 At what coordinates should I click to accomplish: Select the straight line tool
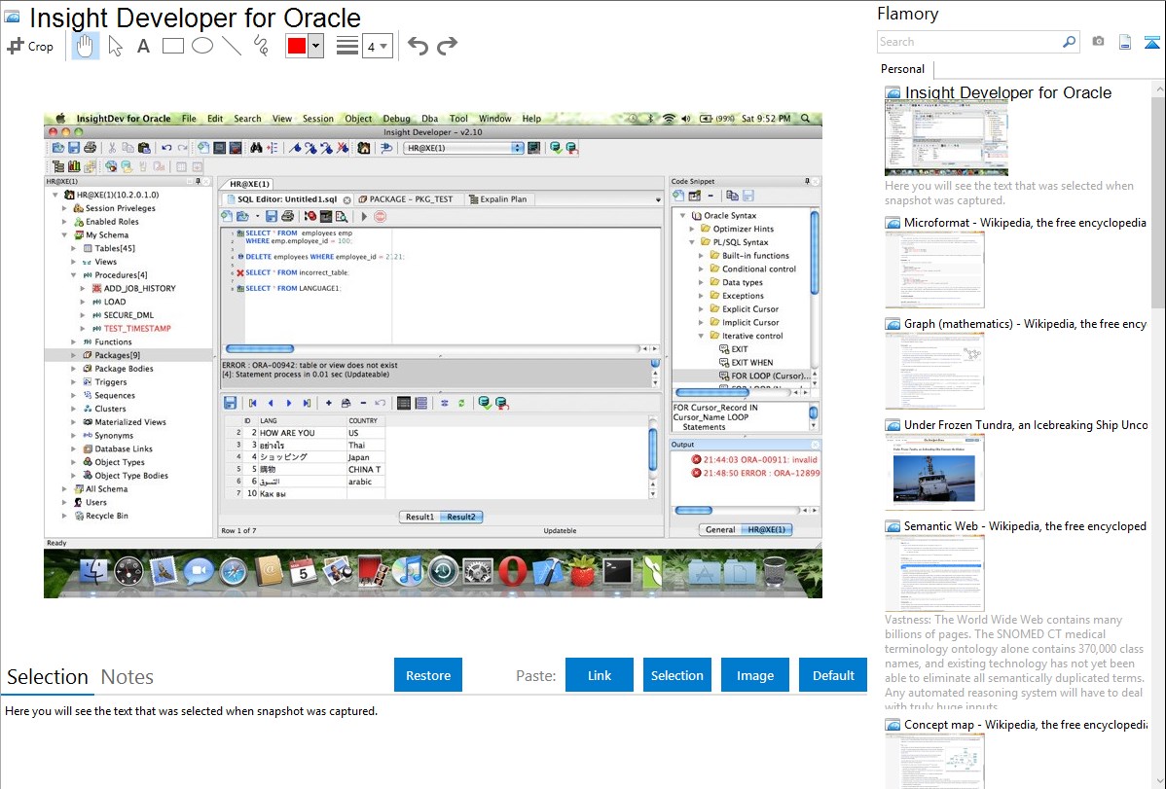pyautogui.click(x=232, y=46)
